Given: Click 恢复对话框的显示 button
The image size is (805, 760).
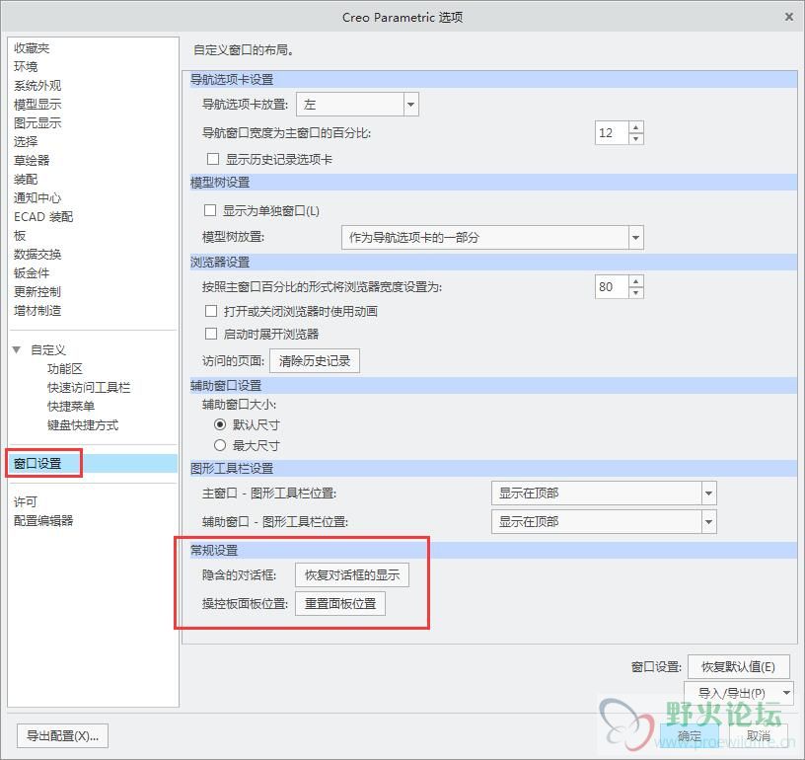Looking at the screenshot, I should tap(352, 575).
